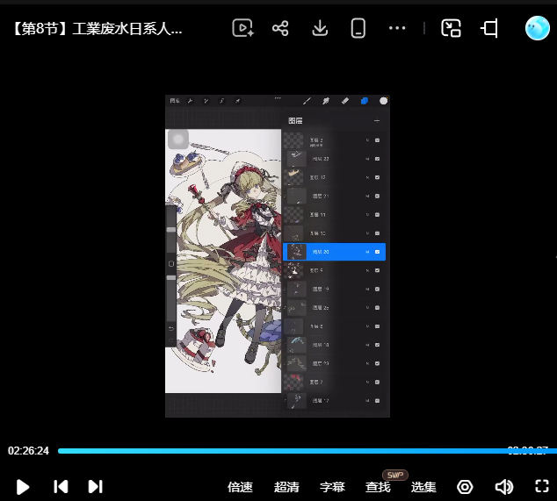Click the download arrow icon
Image resolution: width=557 pixels, height=501 pixels.
click(x=320, y=28)
